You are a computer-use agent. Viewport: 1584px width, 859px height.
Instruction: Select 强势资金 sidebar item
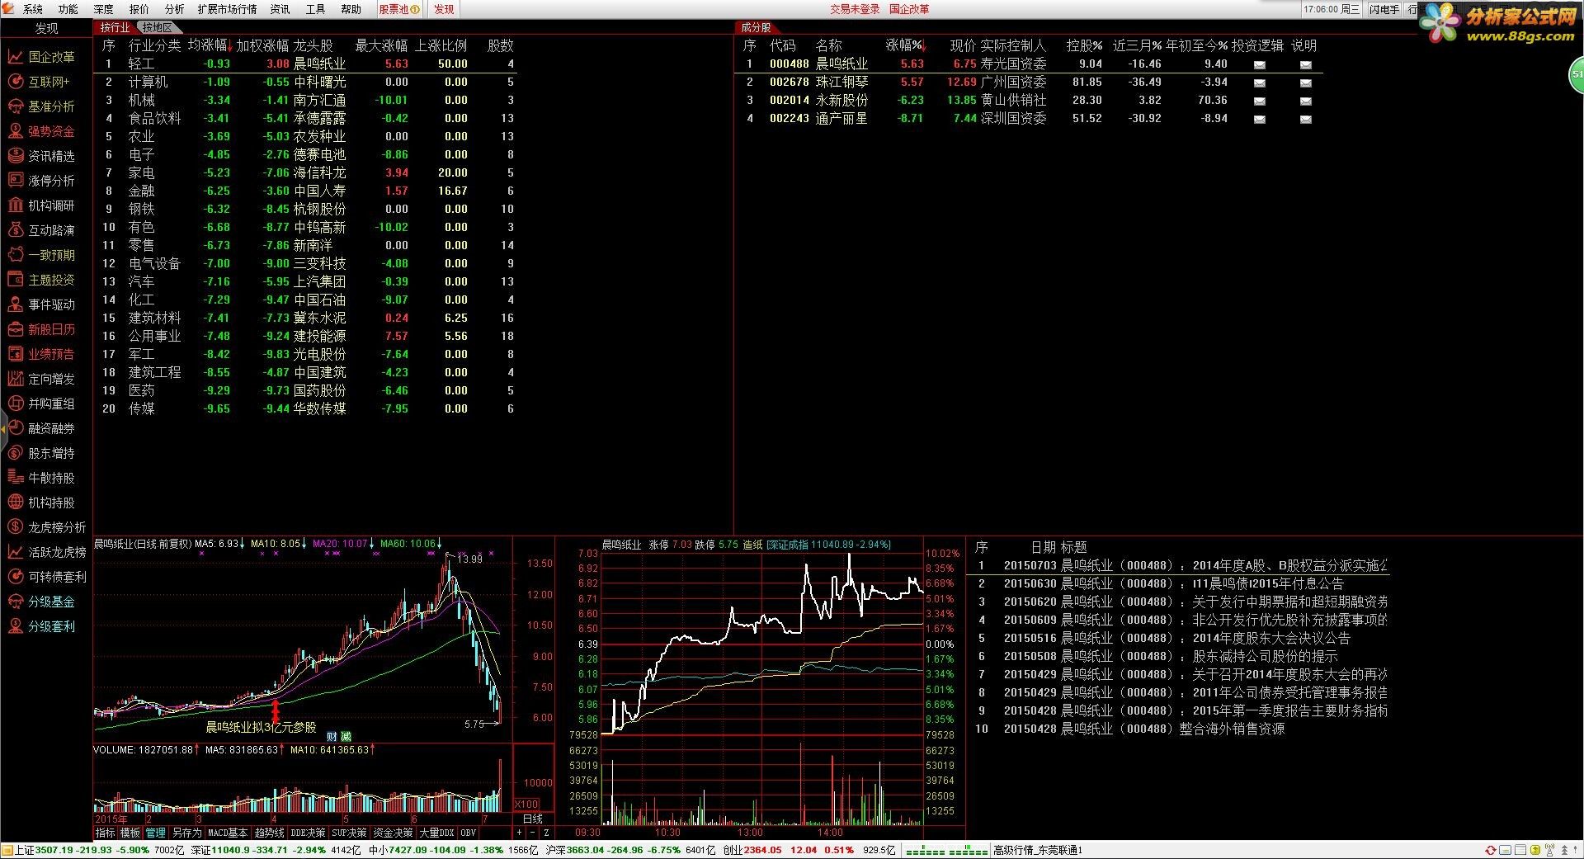click(41, 131)
